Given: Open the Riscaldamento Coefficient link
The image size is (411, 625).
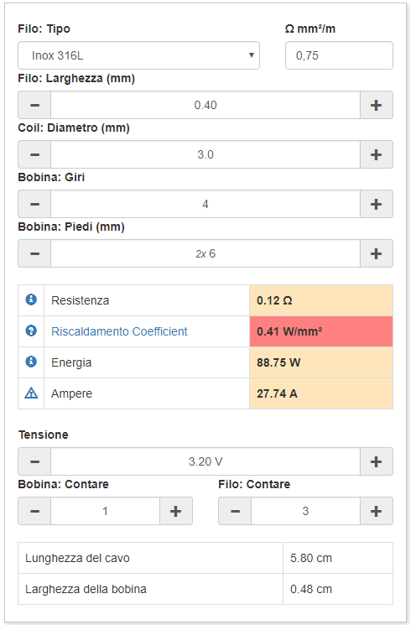Looking at the screenshot, I should [119, 331].
